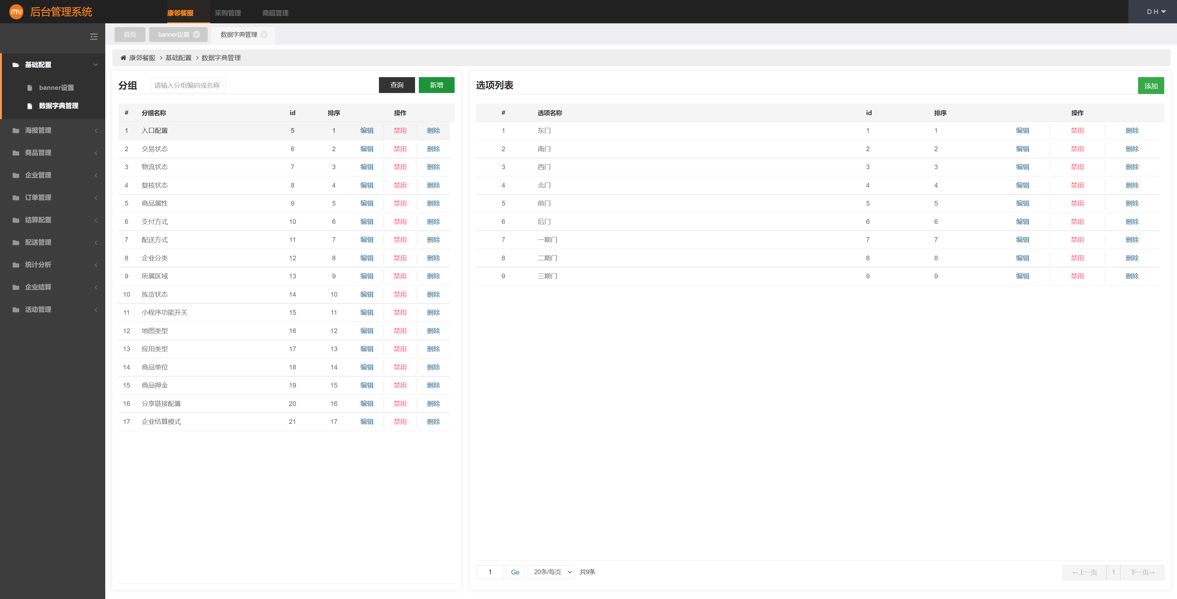Select the 分享链接配置 group row
The width and height of the screenshot is (1177, 599).
(284, 404)
